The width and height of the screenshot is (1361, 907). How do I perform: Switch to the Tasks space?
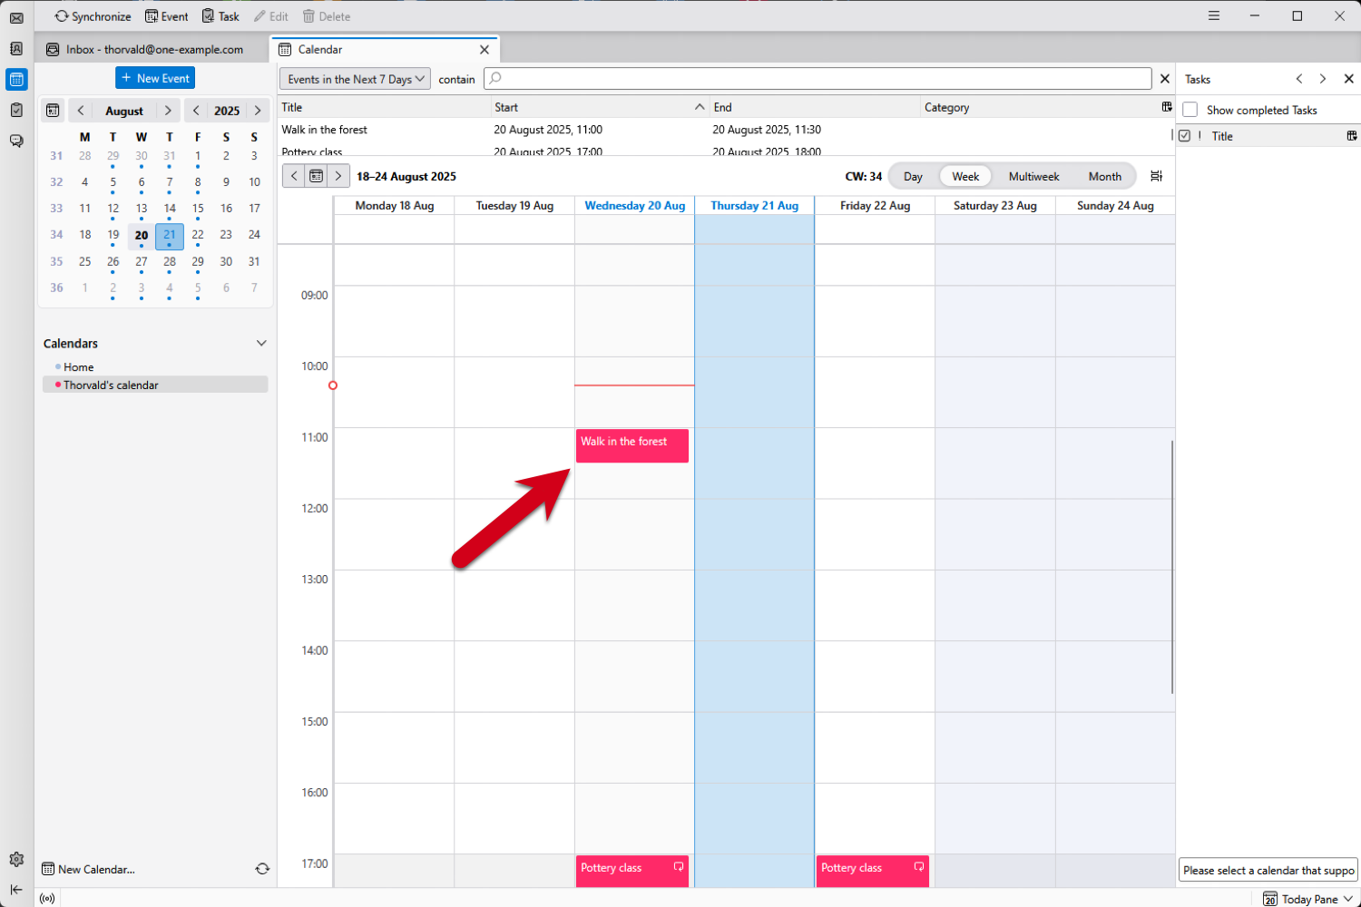(15, 110)
